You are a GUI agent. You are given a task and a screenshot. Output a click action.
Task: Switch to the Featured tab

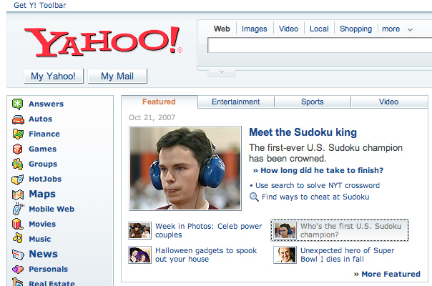tap(159, 102)
